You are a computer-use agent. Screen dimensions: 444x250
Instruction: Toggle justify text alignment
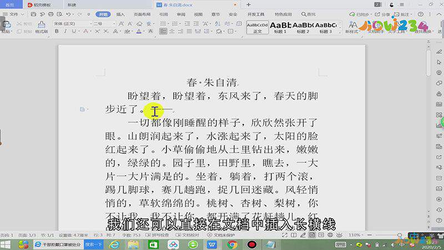coord(189,31)
